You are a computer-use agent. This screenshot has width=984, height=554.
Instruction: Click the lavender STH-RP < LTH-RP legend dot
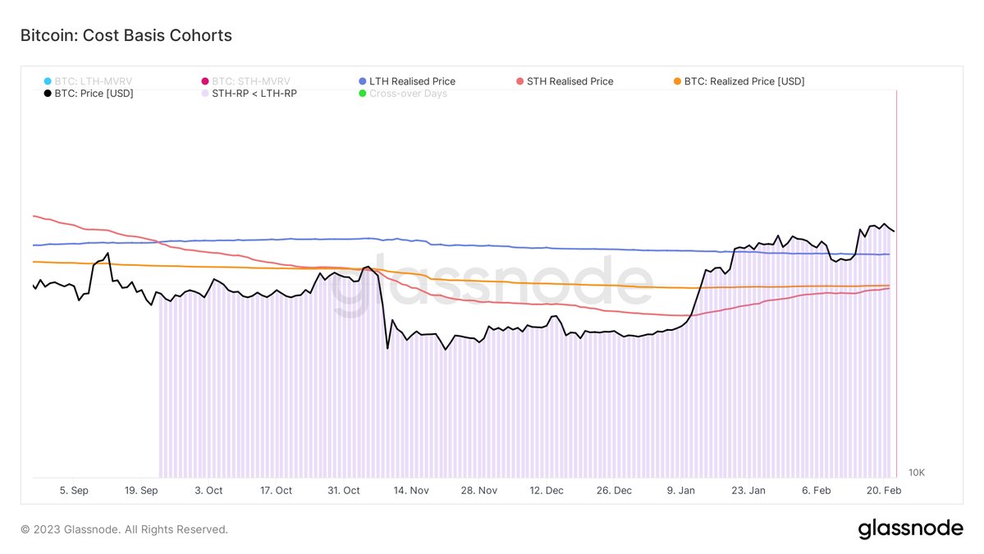tap(205, 94)
